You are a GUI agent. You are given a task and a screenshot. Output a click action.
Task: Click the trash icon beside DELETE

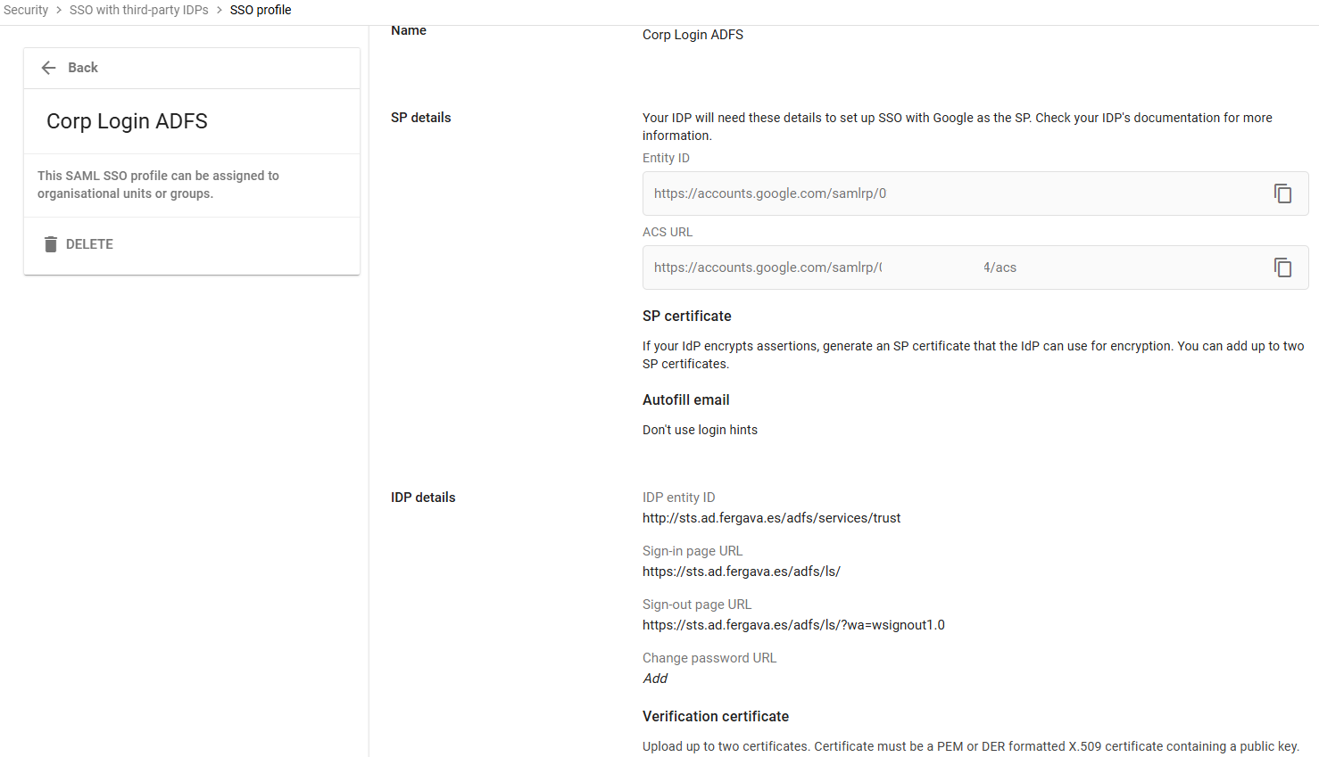(x=51, y=243)
